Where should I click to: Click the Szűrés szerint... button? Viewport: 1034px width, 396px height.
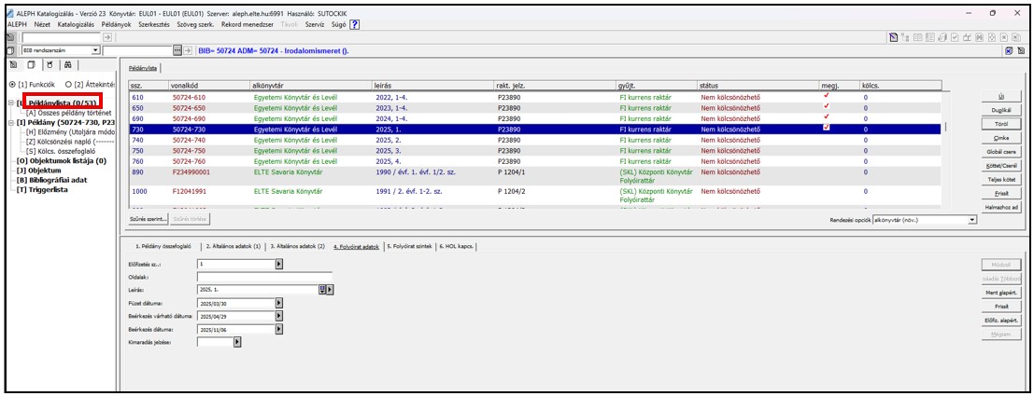pyautogui.click(x=149, y=217)
